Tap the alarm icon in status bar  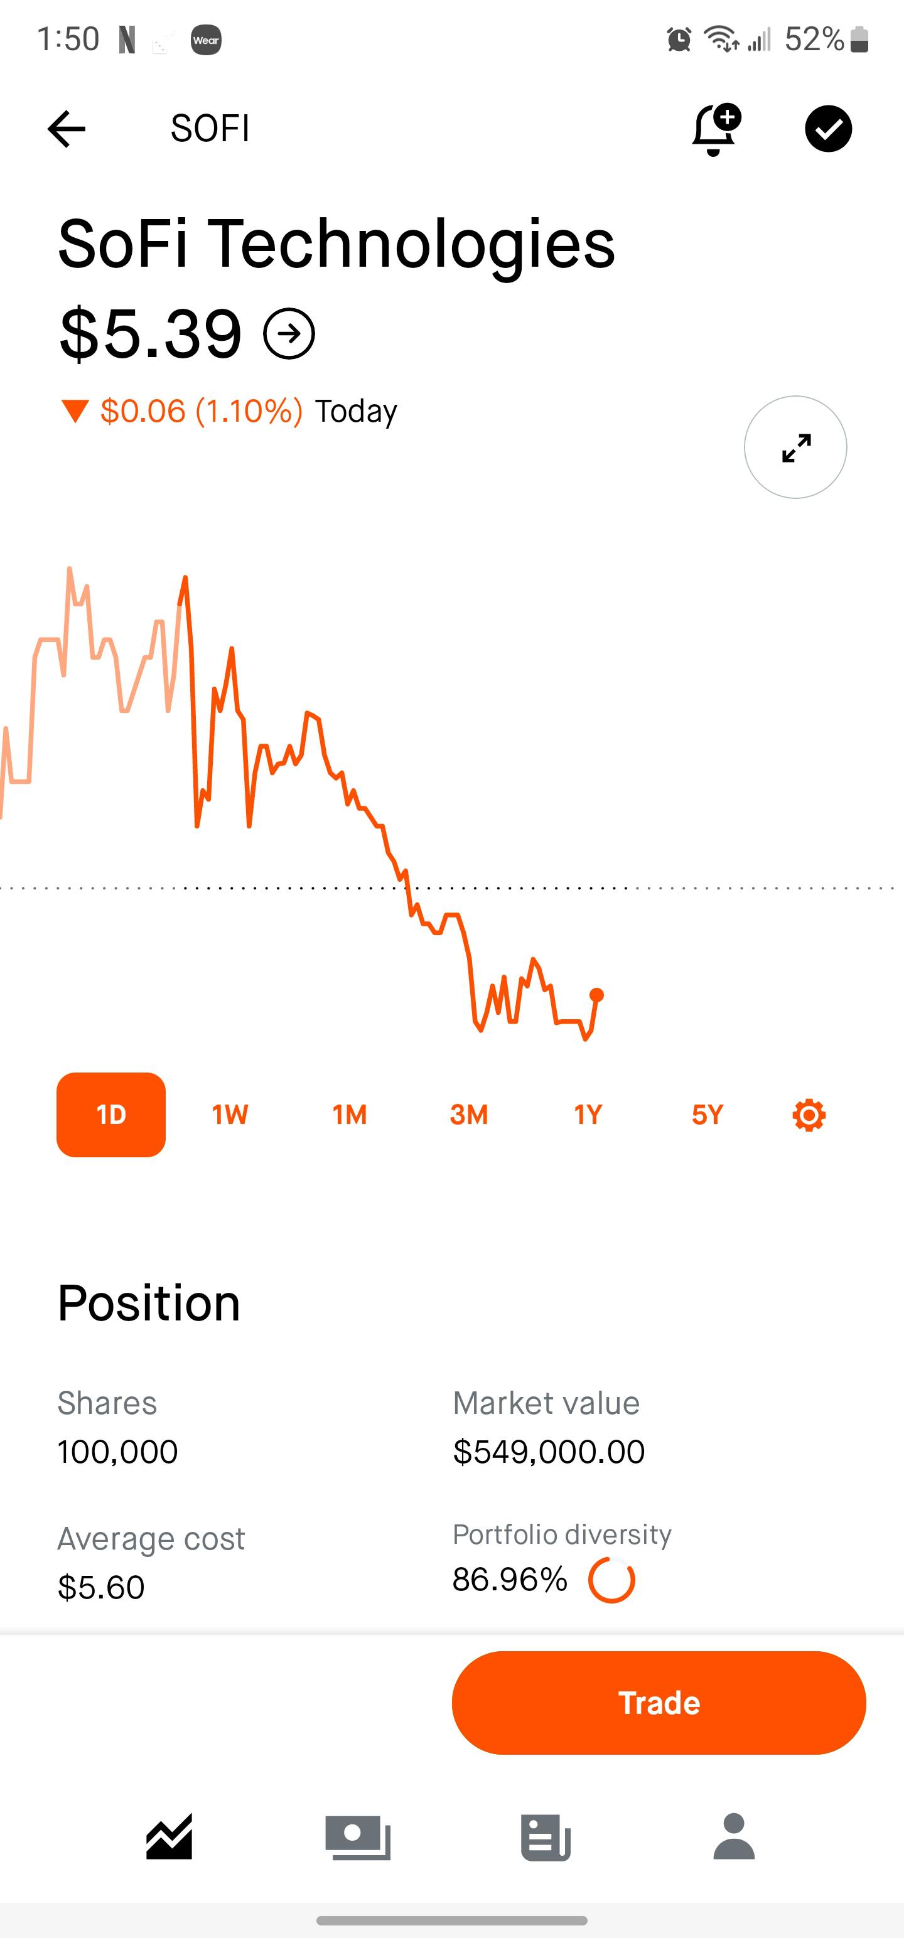click(679, 39)
